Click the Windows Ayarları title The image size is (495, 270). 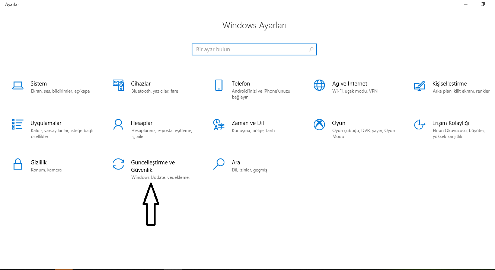(x=254, y=25)
